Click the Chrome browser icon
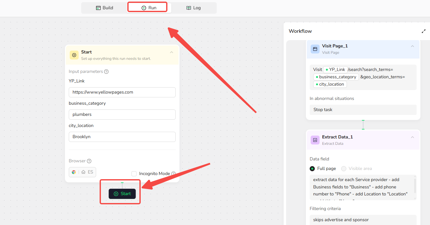This screenshot has width=430, height=225. coord(74,172)
